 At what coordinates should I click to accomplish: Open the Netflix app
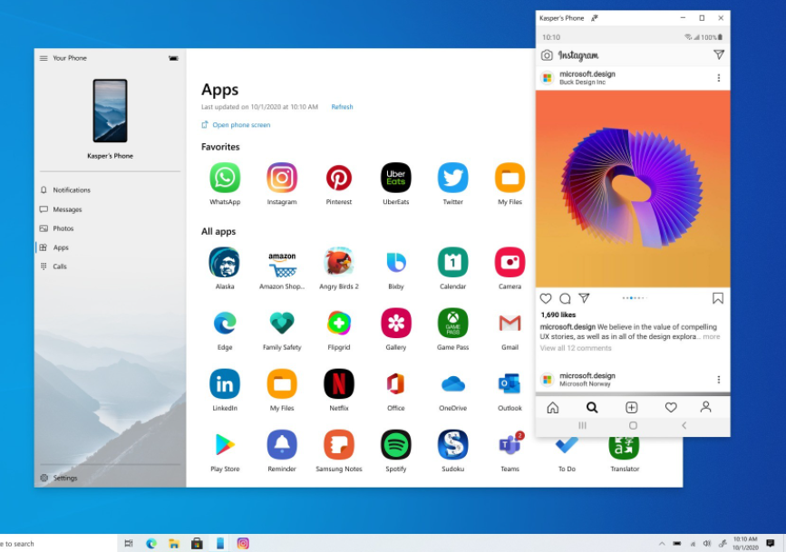(339, 384)
